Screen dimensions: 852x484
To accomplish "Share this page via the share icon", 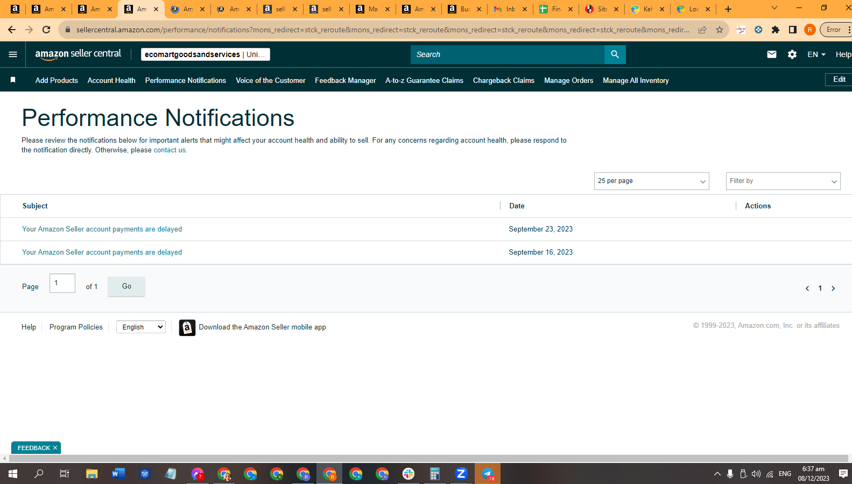I will point(702,30).
